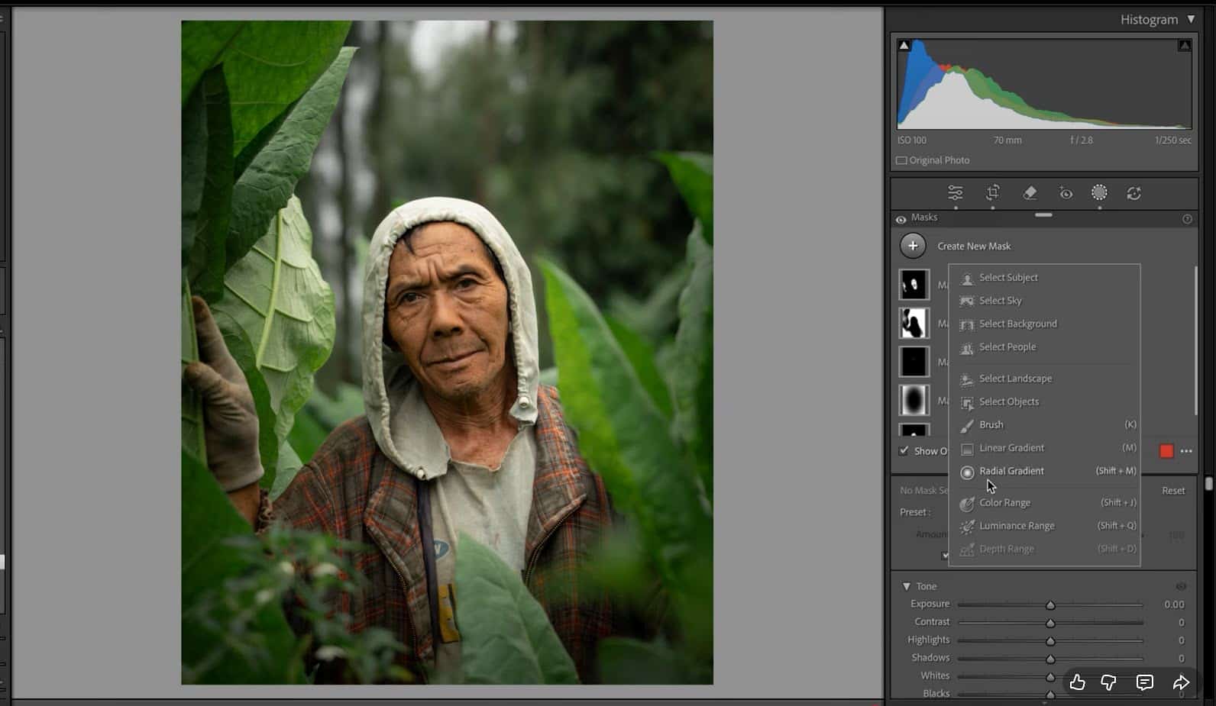Choose Select Subject from mask menu
Image resolution: width=1216 pixels, height=706 pixels.
pos(1008,278)
